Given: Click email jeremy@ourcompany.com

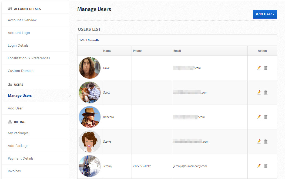Looking at the screenshot, I should (190, 166).
